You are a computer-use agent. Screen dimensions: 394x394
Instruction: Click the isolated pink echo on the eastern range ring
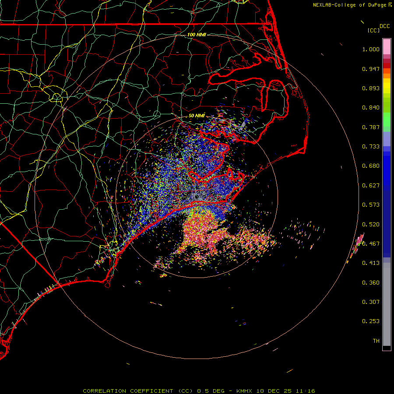click(359, 240)
